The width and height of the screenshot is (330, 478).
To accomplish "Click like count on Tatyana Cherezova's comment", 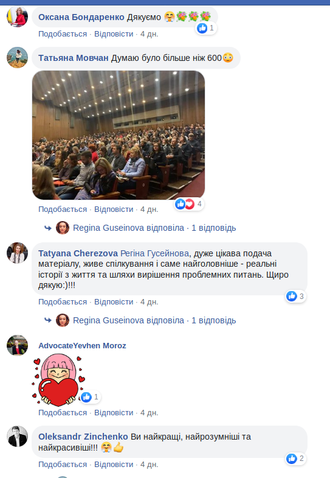I will point(295,296).
